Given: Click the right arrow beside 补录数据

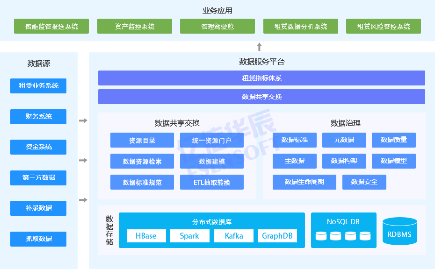Looking at the screenshot, I should (x=83, y=200).
